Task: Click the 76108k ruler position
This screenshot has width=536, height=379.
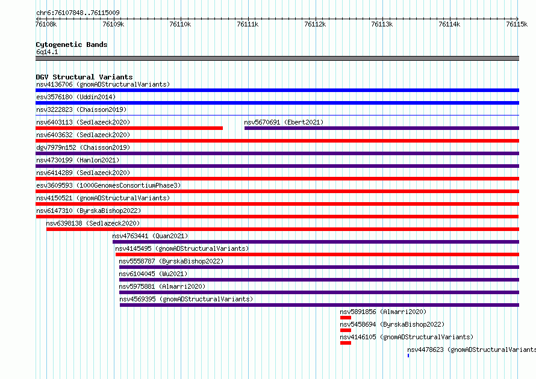Action: [x=46, y=24]
